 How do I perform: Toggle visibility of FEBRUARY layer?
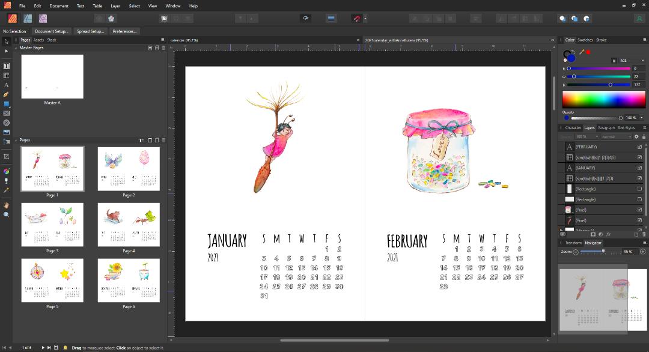tap(639, 147)
